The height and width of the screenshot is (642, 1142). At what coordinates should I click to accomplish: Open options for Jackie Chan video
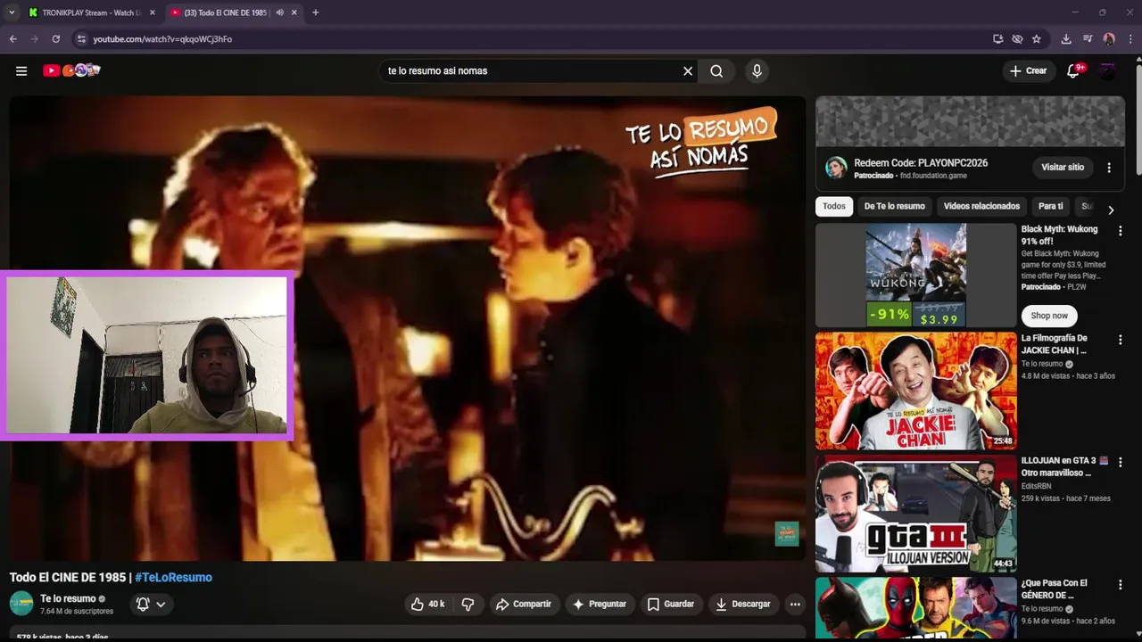pos(1121,340)
